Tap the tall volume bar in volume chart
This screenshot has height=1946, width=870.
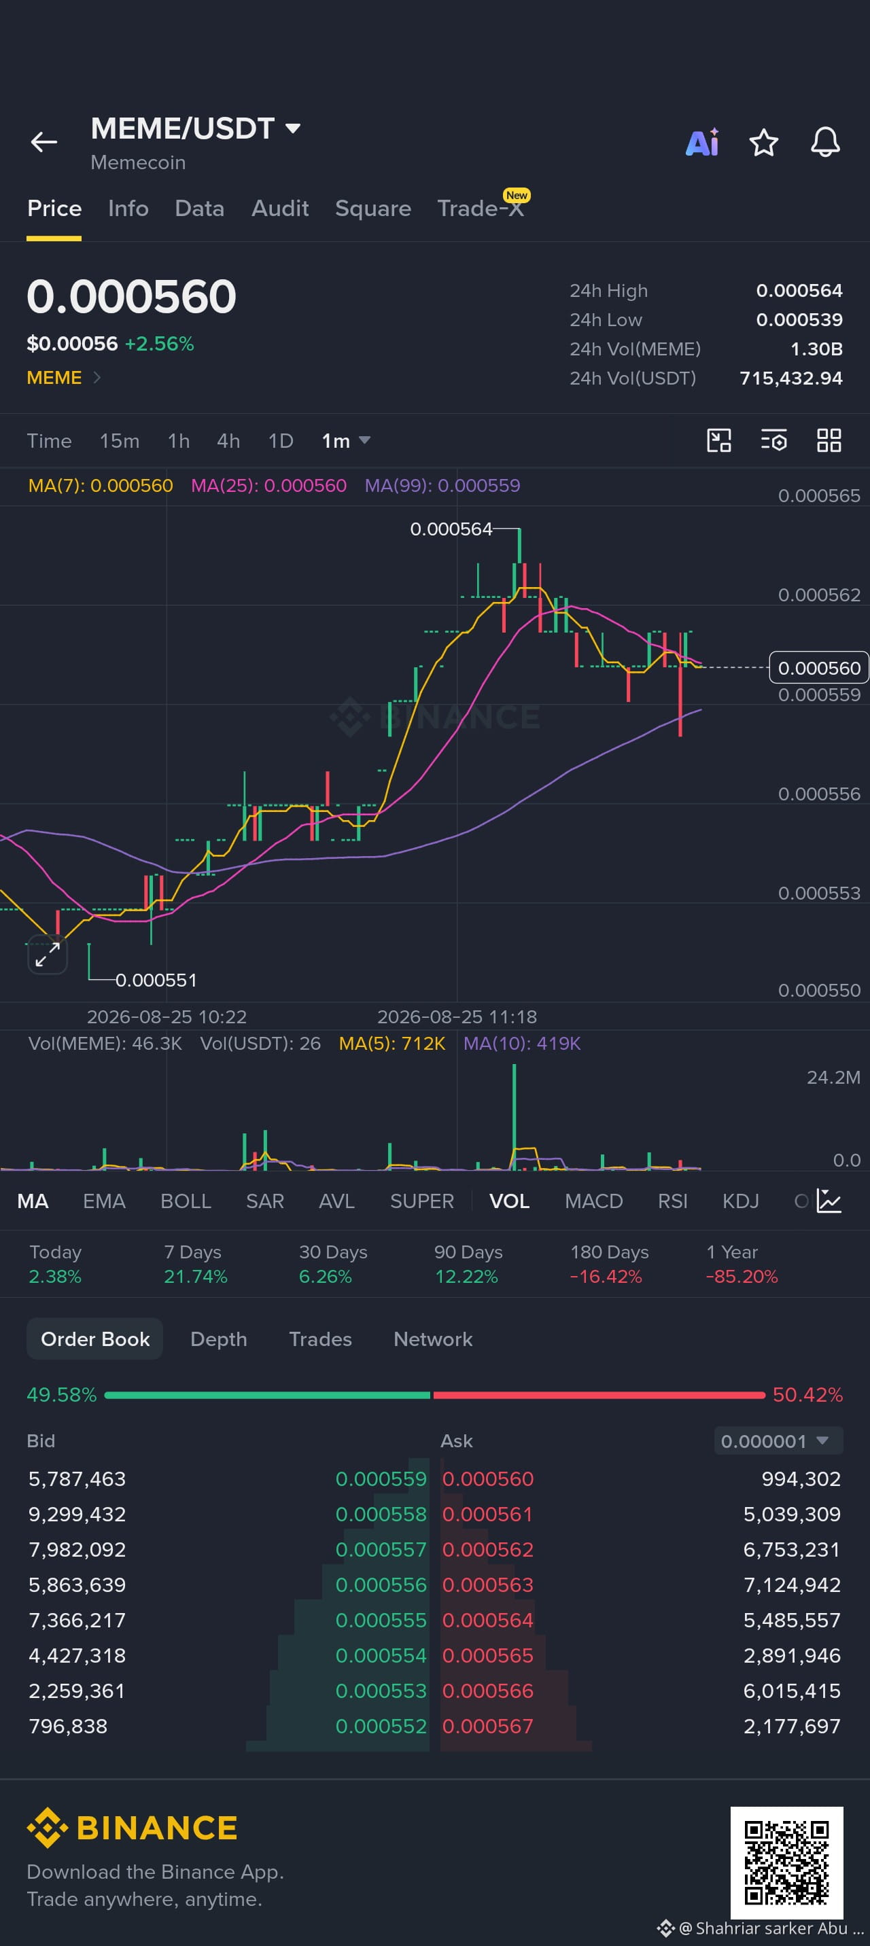(x=514, y=1116)
